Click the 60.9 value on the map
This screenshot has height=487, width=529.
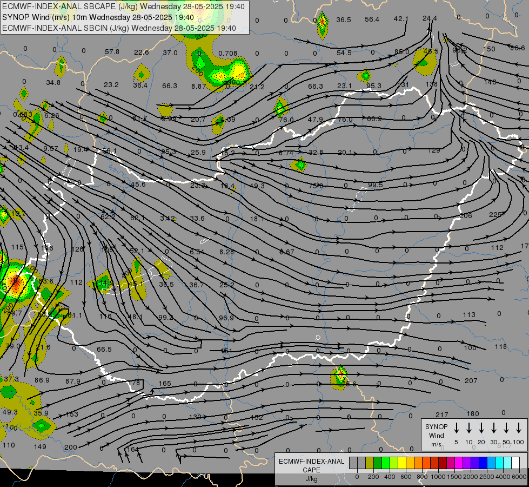click(x=374, y=119)
